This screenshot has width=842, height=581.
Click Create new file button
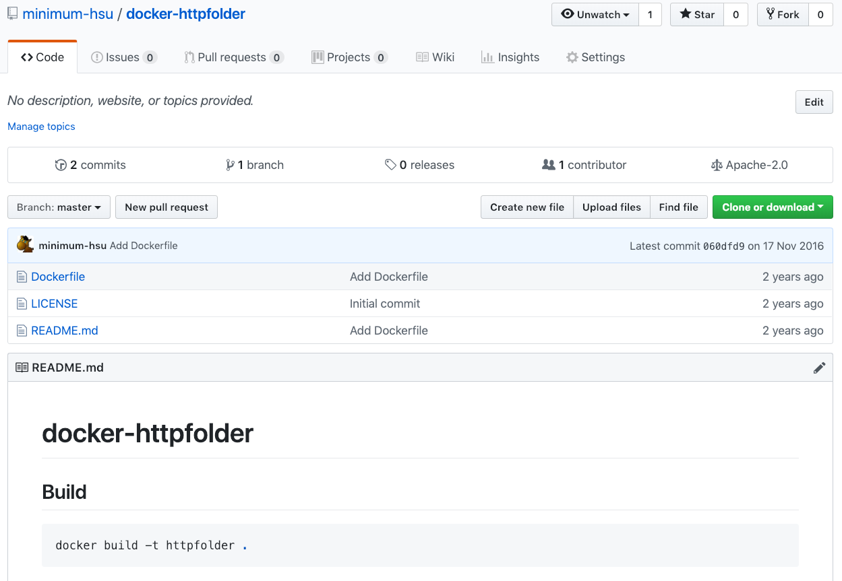pyautogui.click(x=527, y=207)
